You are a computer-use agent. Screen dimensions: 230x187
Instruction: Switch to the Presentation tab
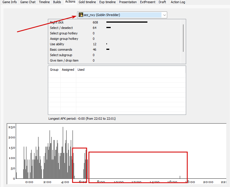point(128,2)
